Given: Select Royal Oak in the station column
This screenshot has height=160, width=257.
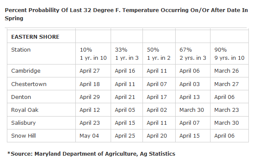Looking at the screenshot, I should (x=25, y=110).
